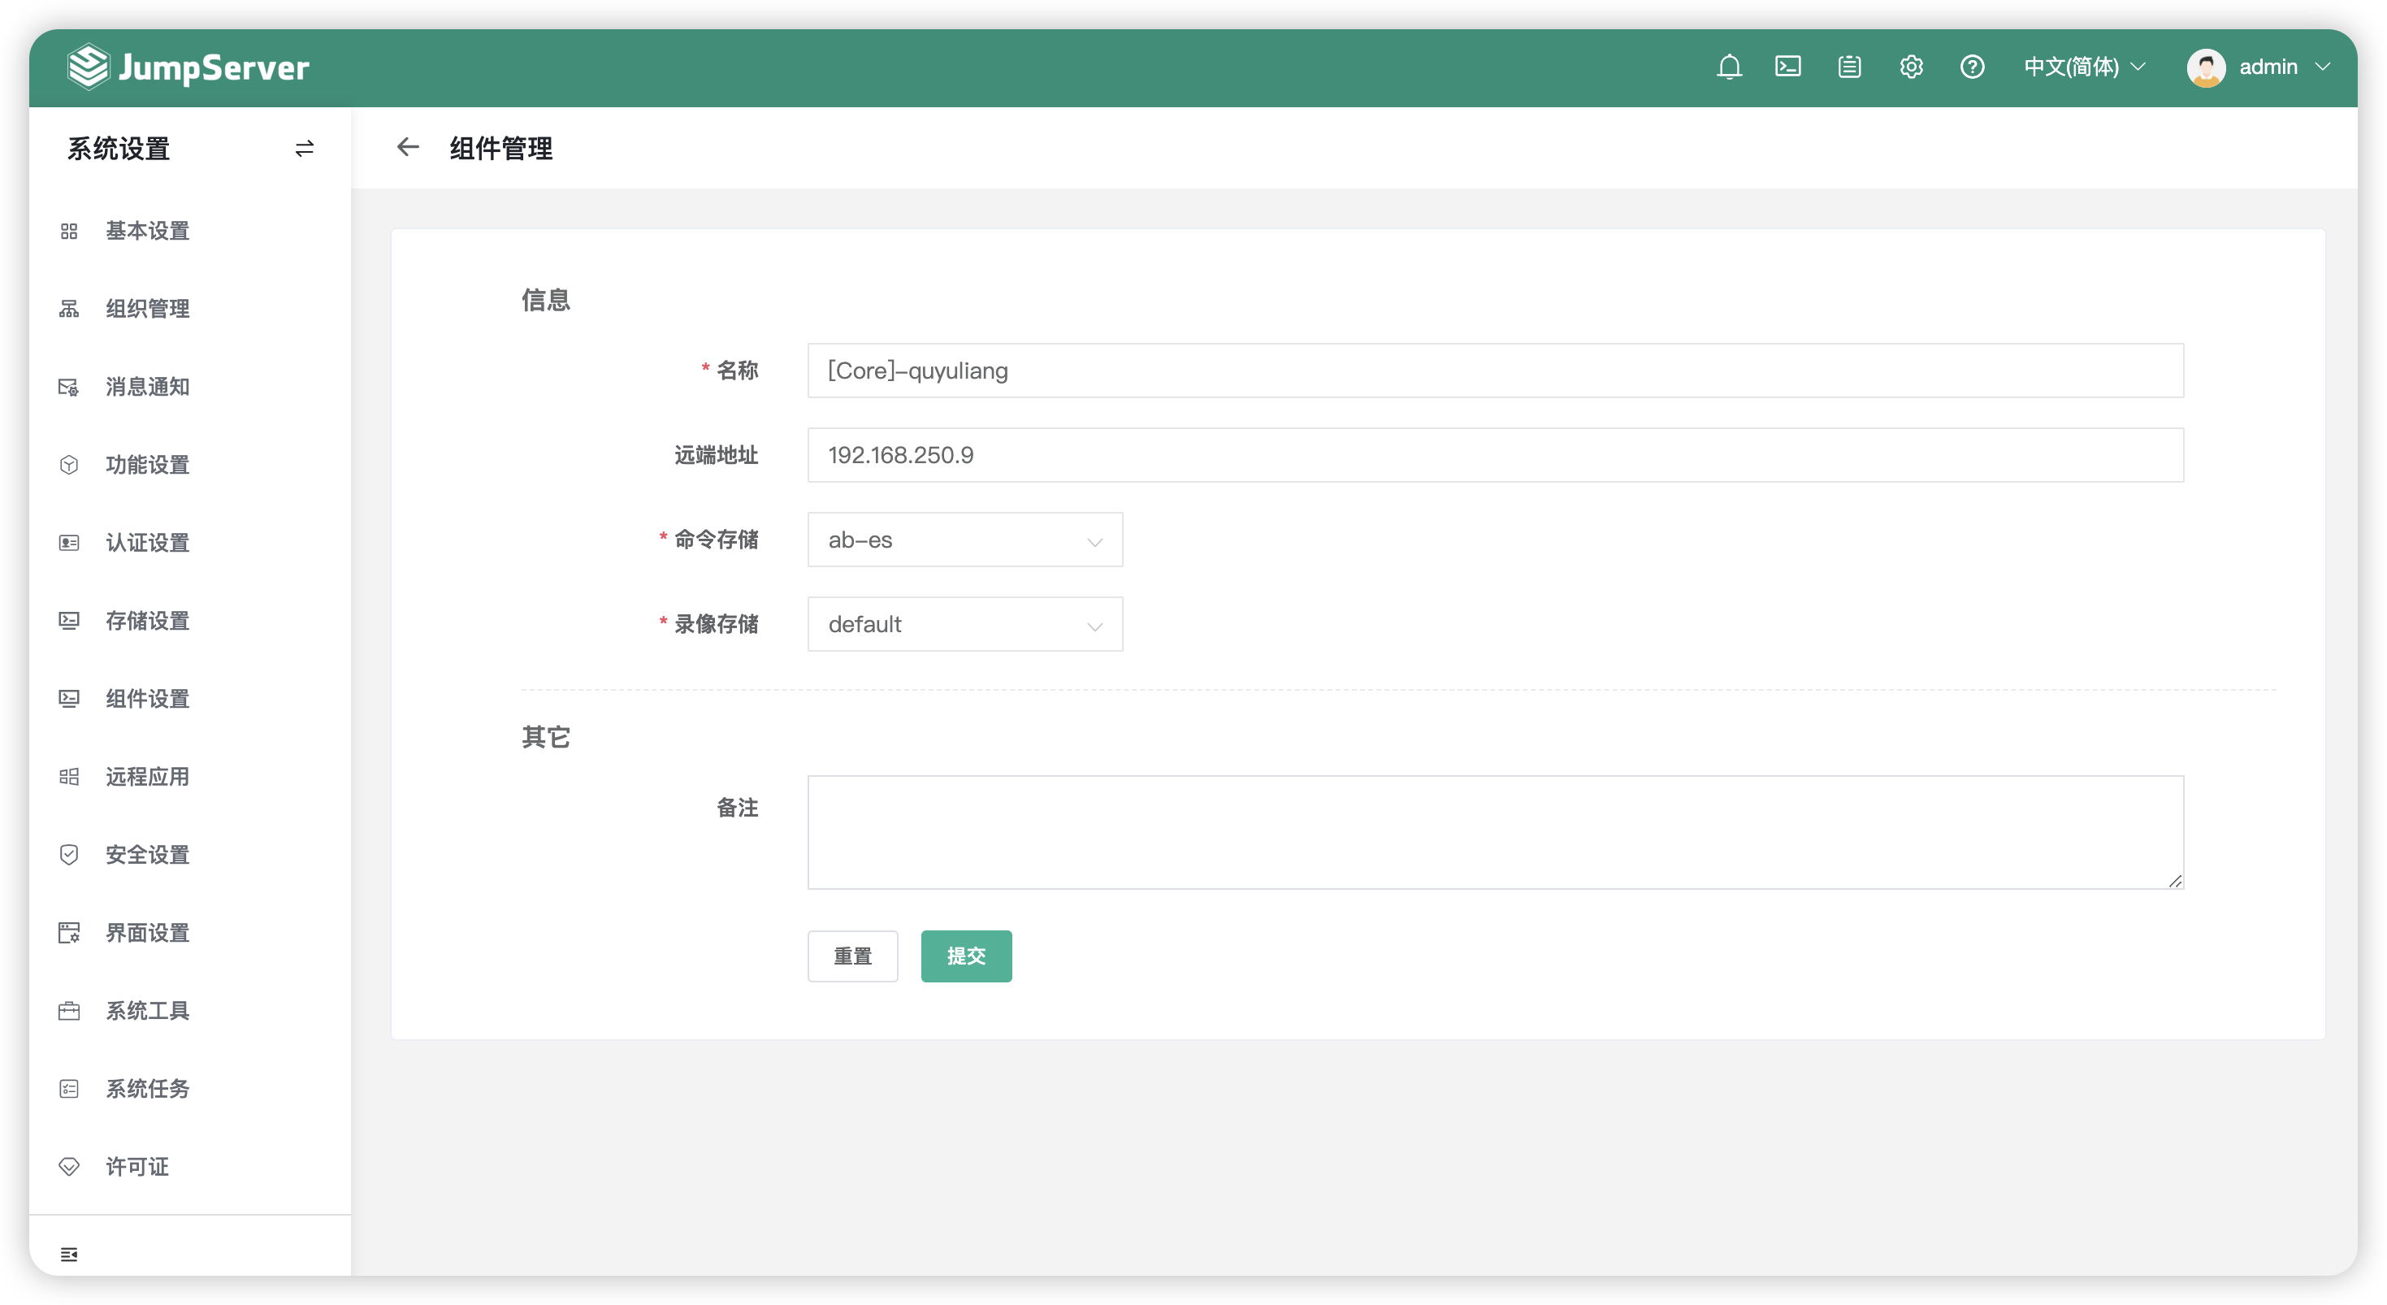Click the 许可证 diamond icon

click(68, 1166)
